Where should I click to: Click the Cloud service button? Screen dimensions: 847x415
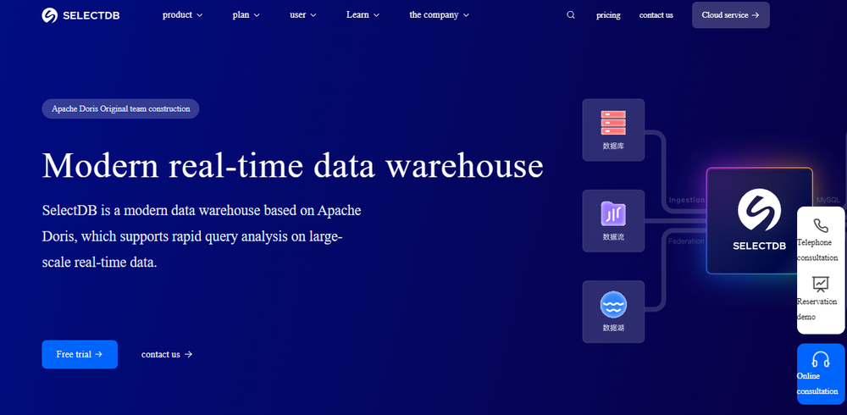(x=730, y=15)
